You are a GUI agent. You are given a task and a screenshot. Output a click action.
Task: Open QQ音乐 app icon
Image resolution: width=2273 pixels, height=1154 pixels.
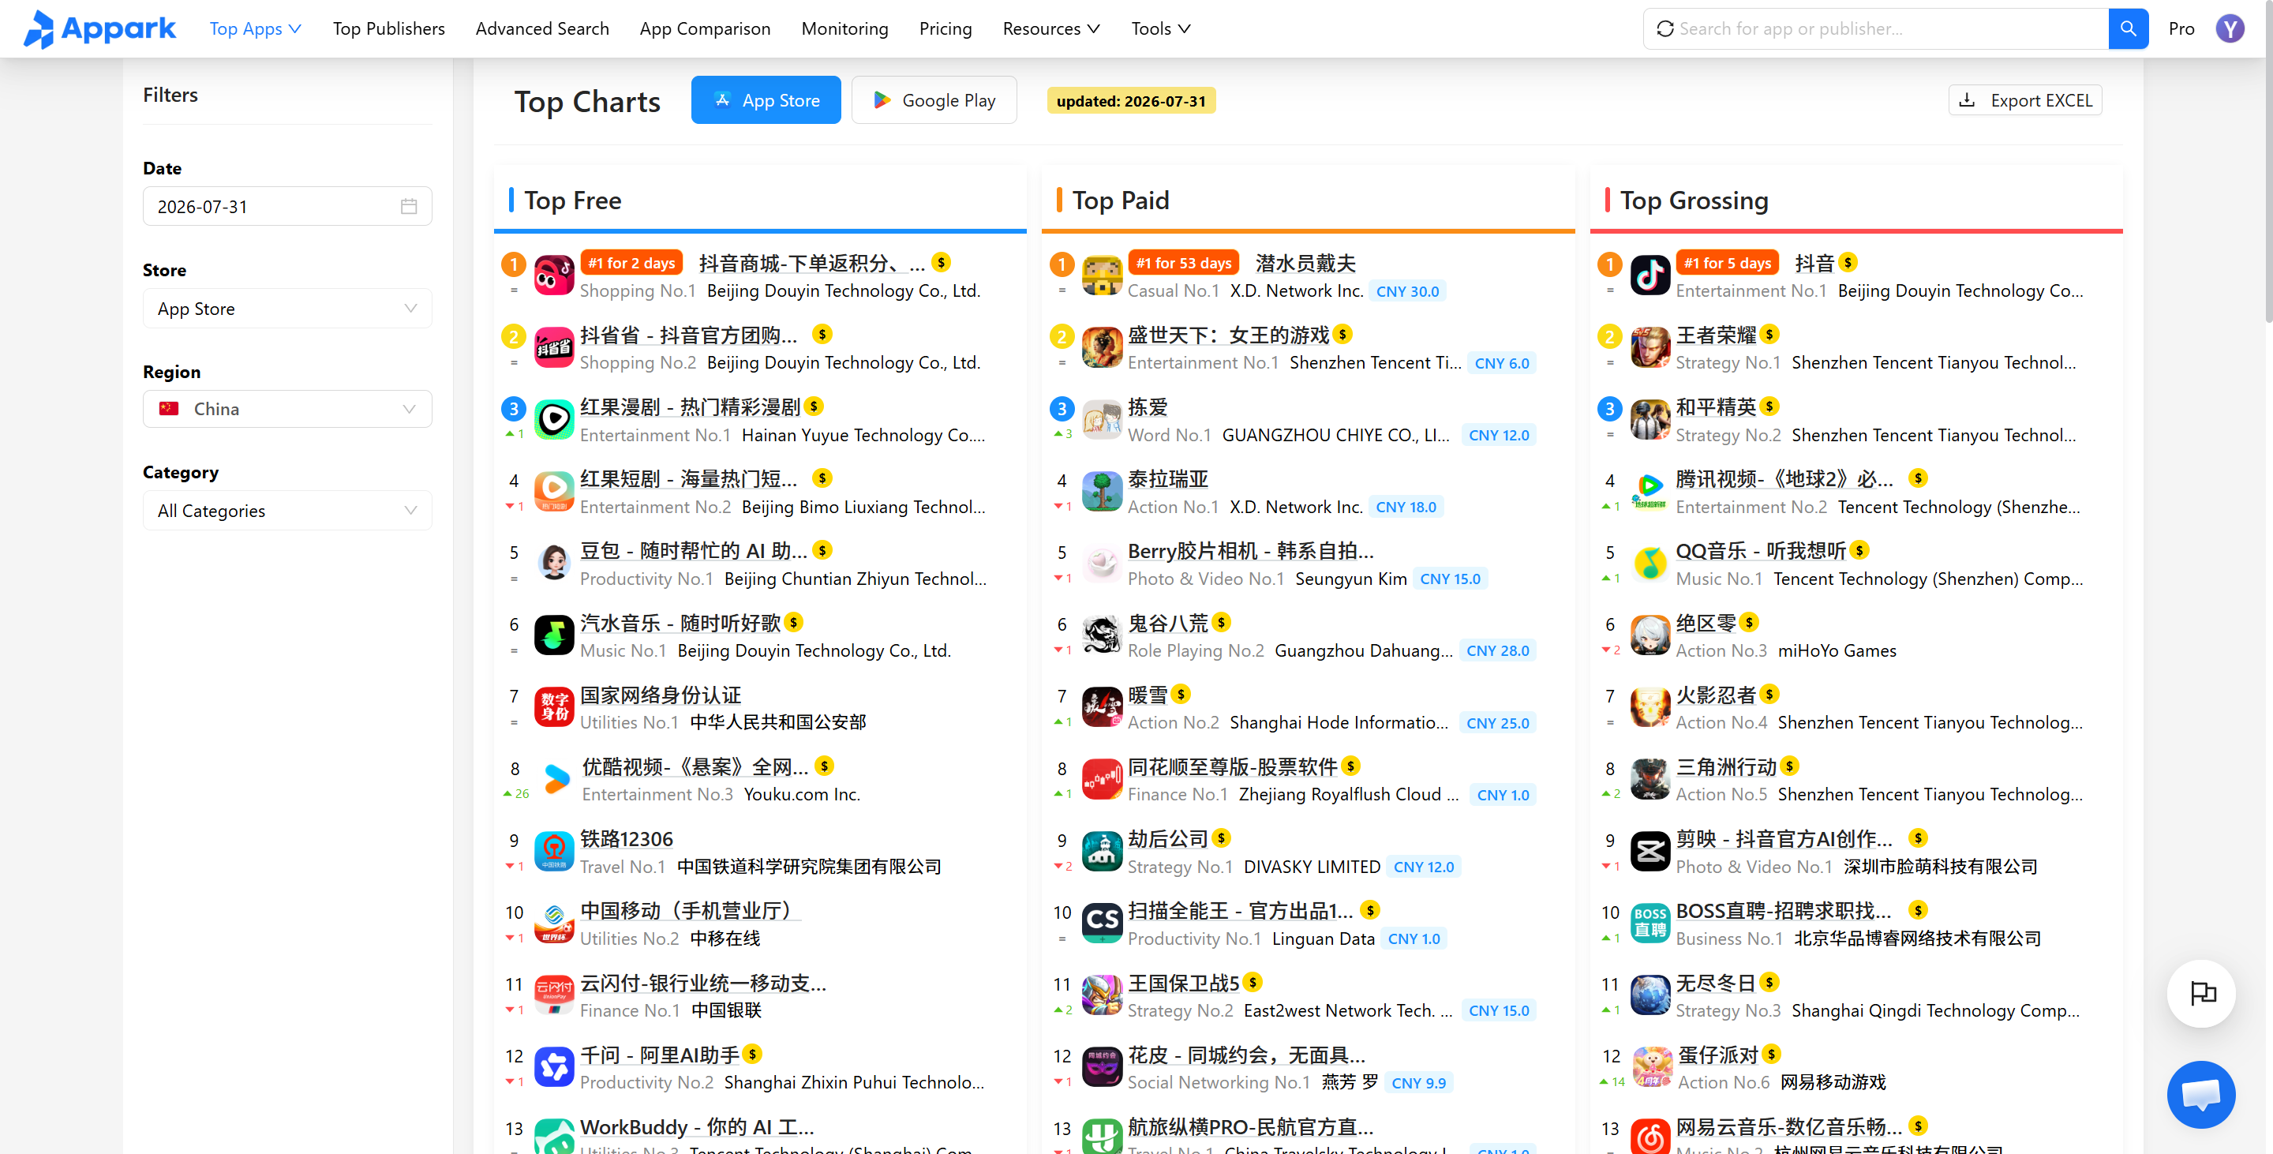tap(1650, 564)
